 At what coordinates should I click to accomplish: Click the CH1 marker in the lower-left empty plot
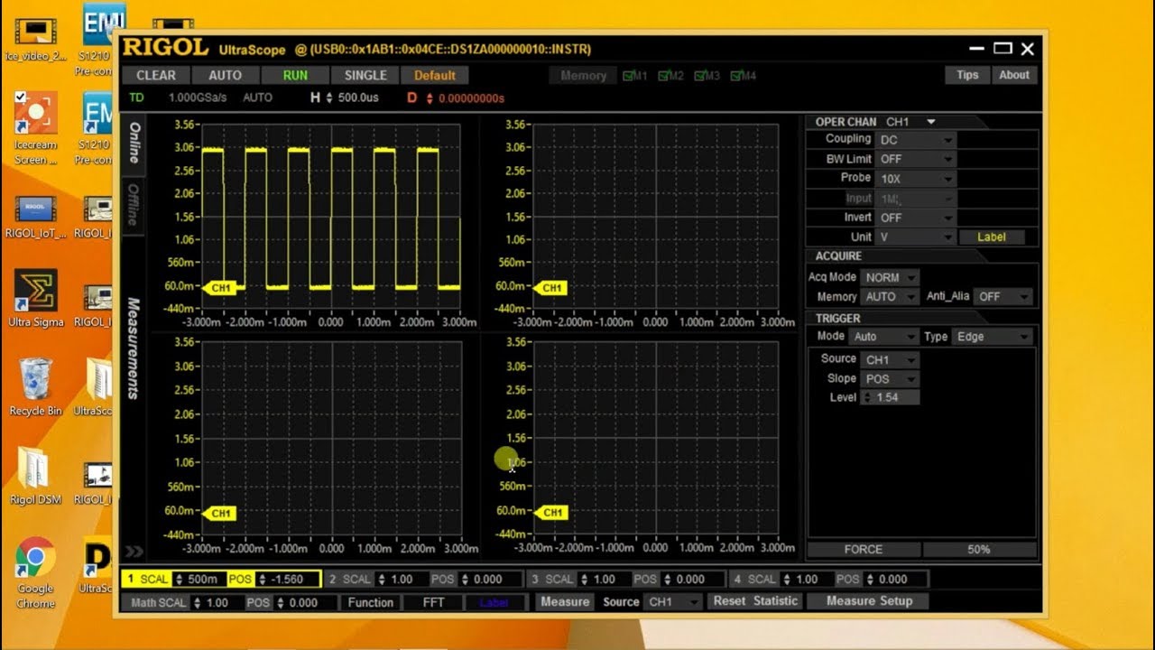(220, 513)
